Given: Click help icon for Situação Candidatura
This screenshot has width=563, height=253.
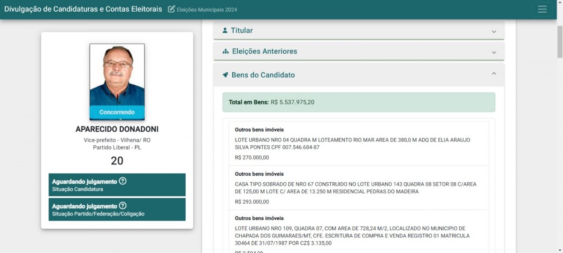Looking at the screenshot, I should pyautogui.click(x=122, y=181).
